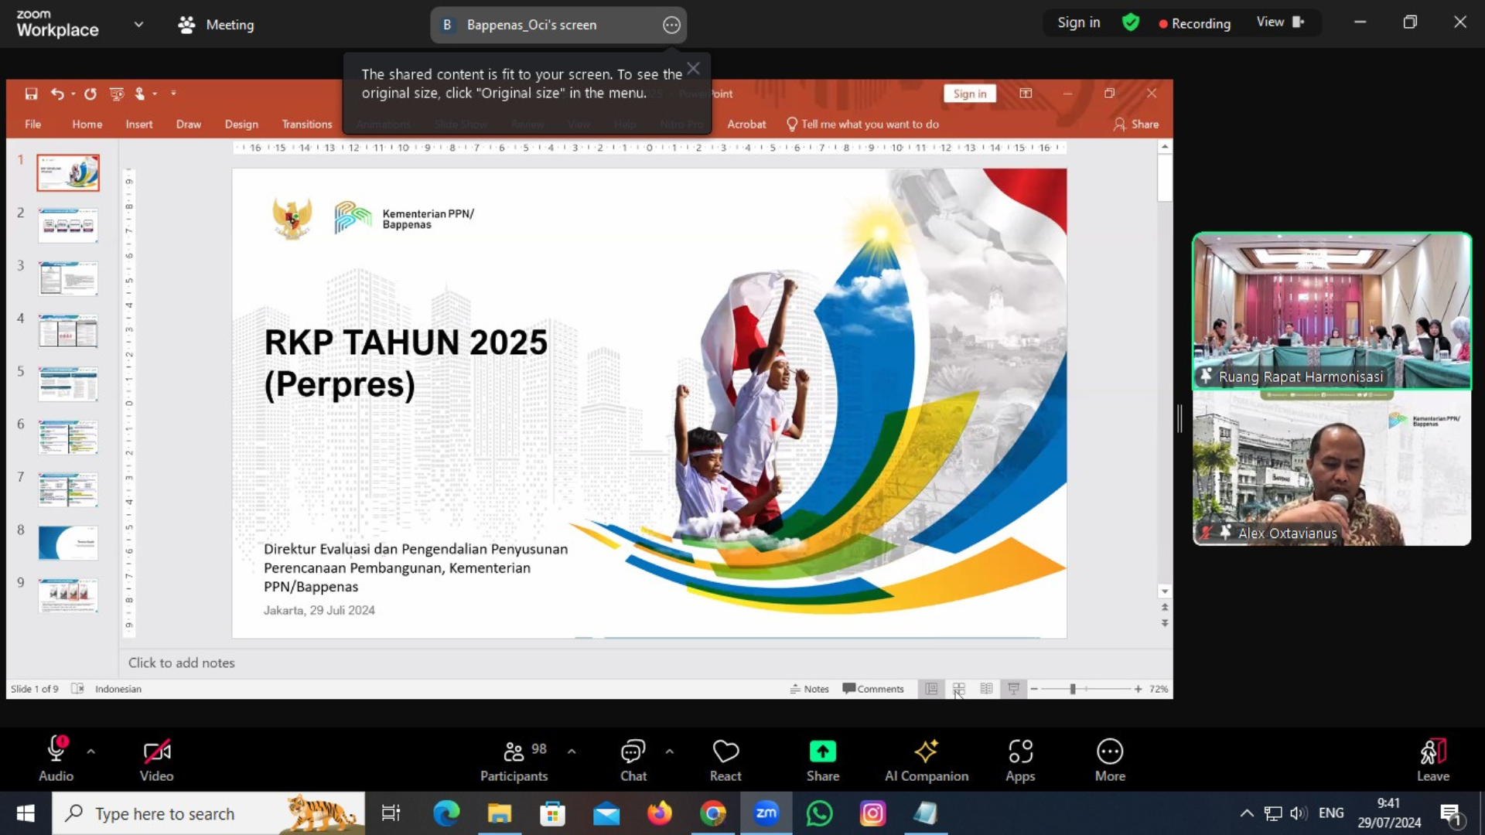Click the accessibility/spell check status icon

point(77,689)
